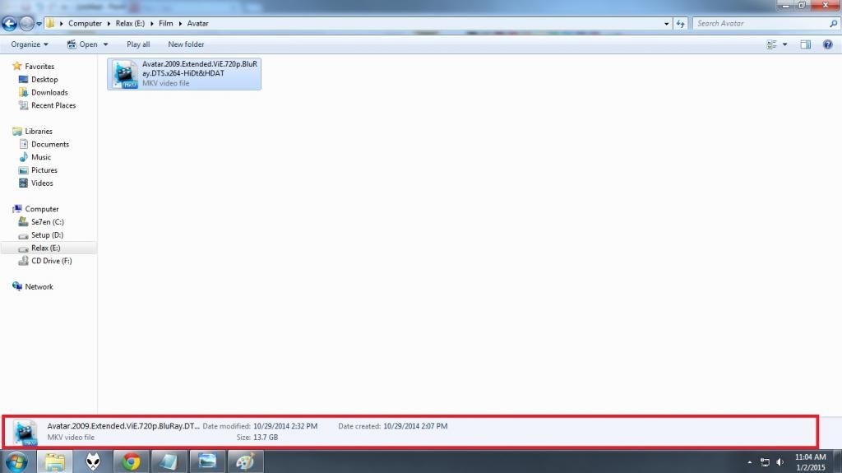
Task: Click Play all in the toolbar
Action: [x=138, y=44]
